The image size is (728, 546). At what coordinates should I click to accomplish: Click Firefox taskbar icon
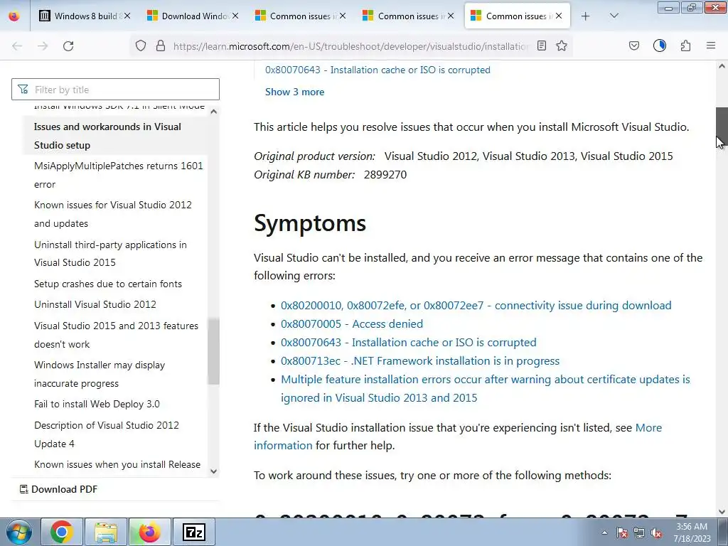coord(149,532)
